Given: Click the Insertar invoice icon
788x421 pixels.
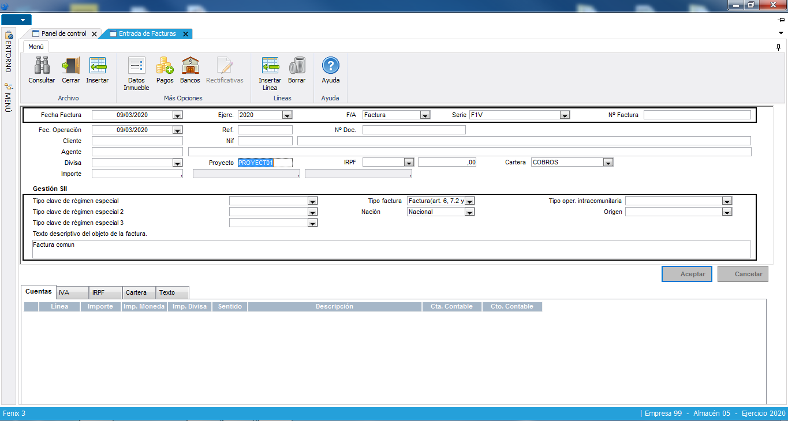Looking at the screenshot, I should click(98, 66).
